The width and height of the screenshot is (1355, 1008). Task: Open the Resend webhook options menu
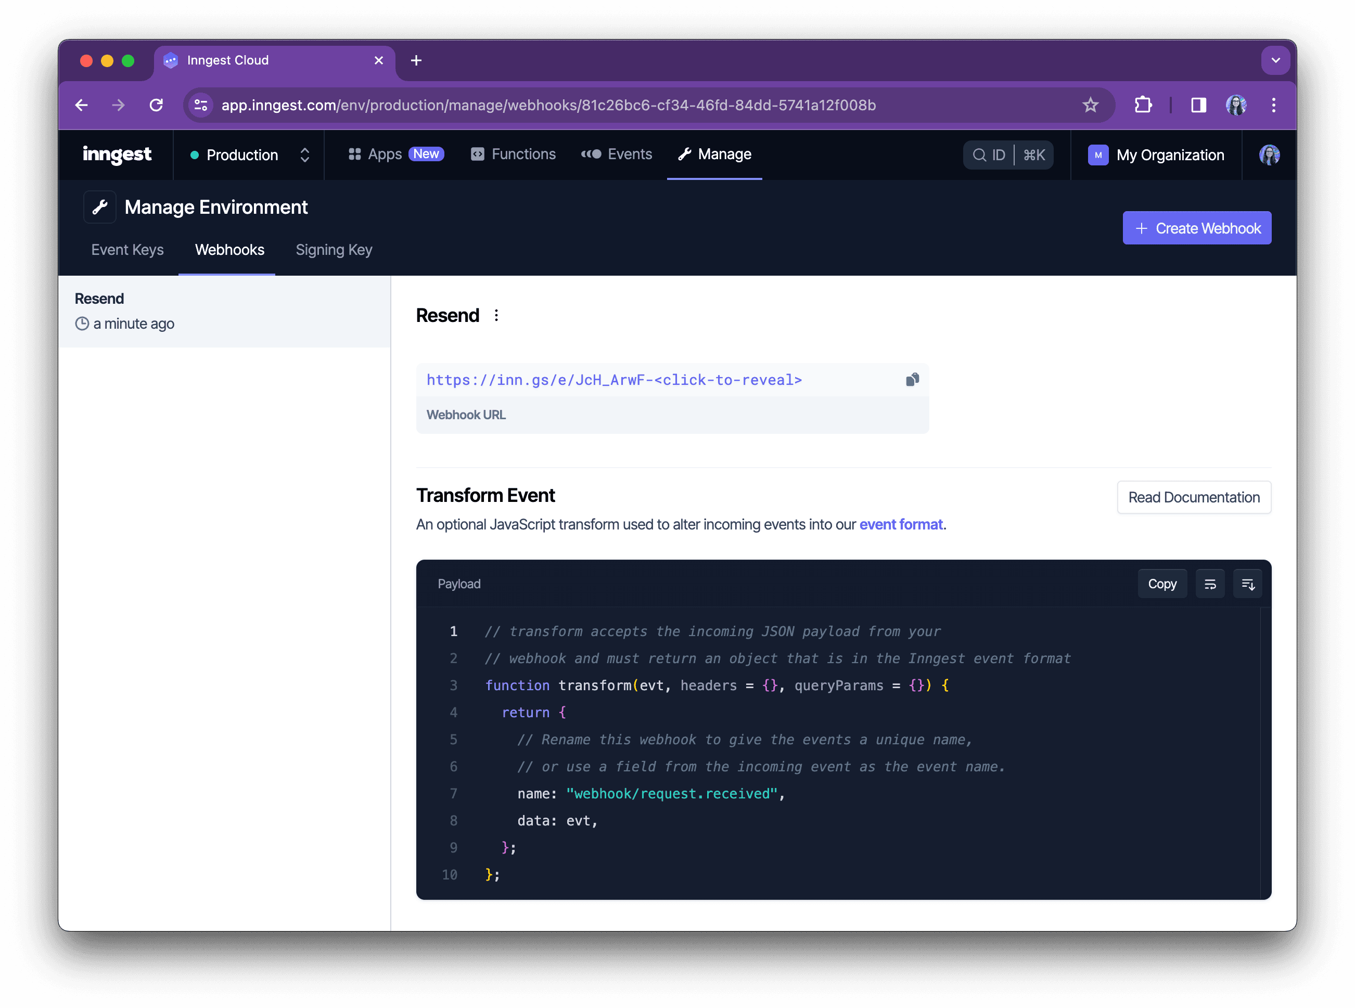coord(496,316)
